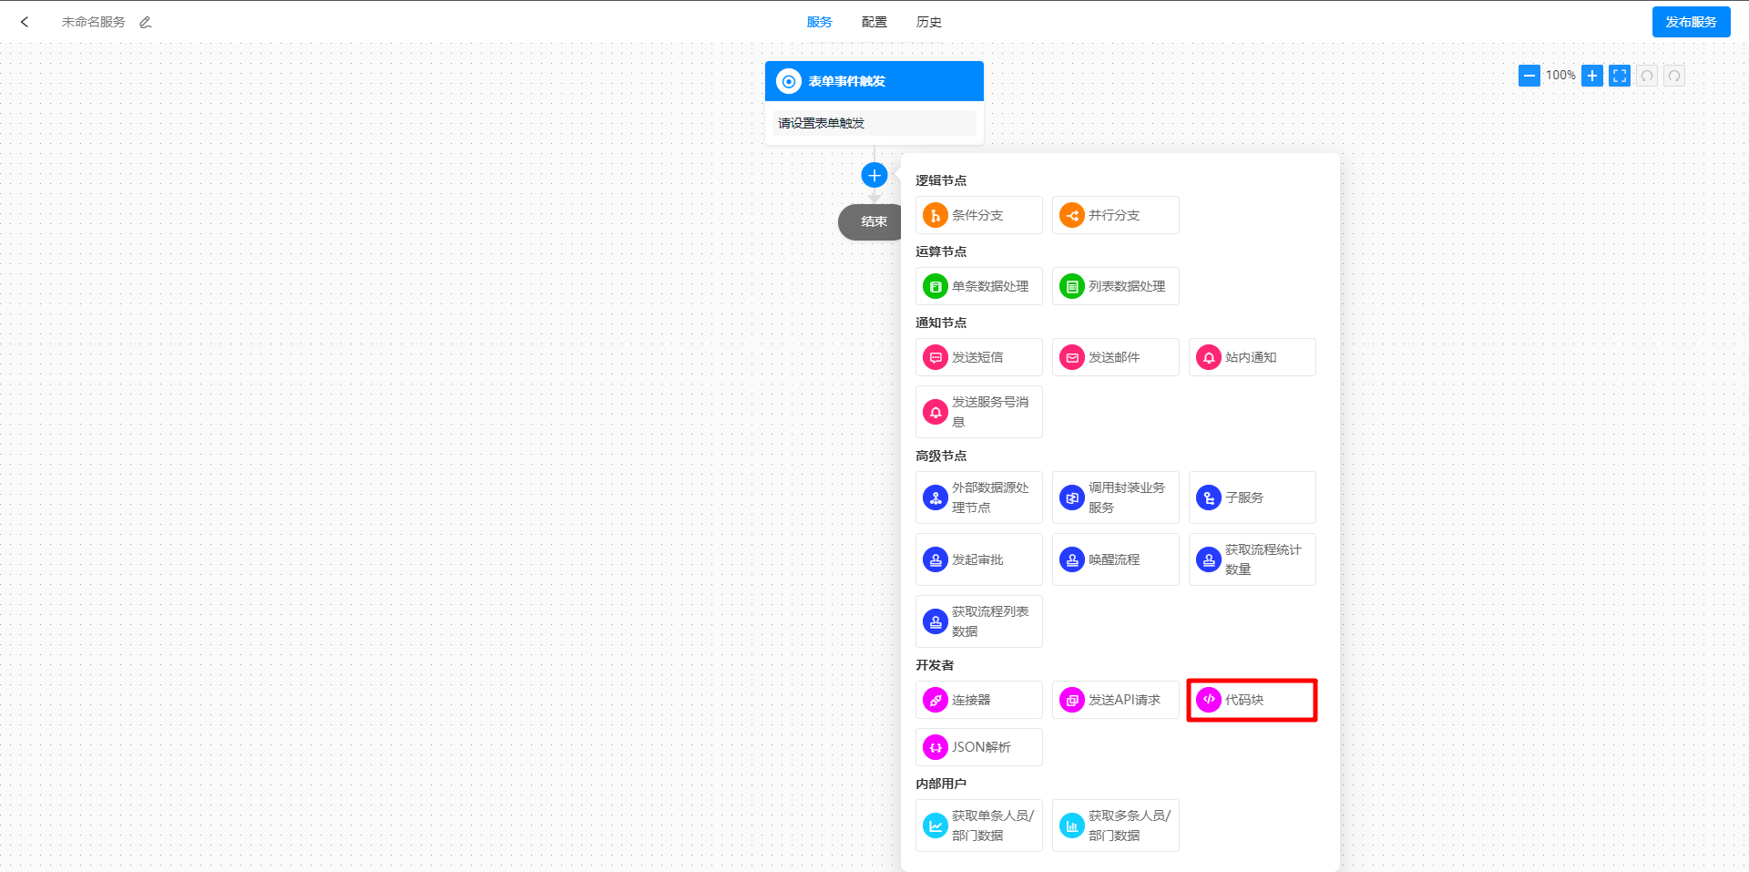Click the 发布服务 button

[x=1691, y=22]
